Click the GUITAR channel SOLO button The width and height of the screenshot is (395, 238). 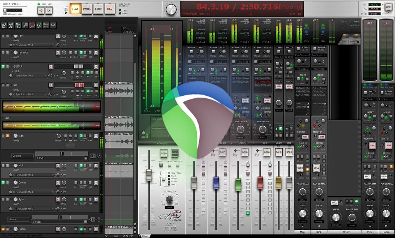(x=244, y=152)
